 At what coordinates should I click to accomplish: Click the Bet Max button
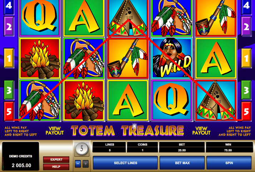(x=182, y=163)
